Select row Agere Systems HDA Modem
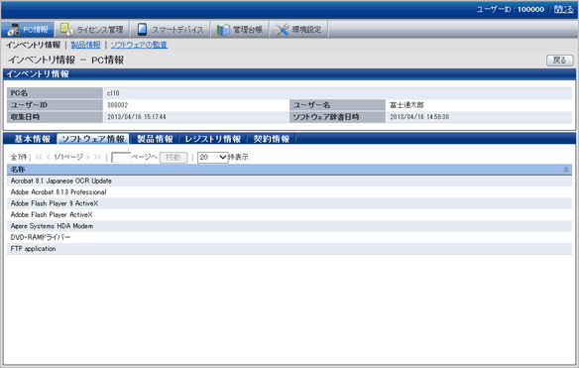 pyautogui.click(x=289, y=226)
